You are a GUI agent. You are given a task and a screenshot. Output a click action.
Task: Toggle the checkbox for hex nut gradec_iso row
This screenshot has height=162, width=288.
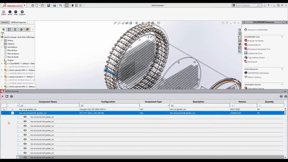point(13,109)
